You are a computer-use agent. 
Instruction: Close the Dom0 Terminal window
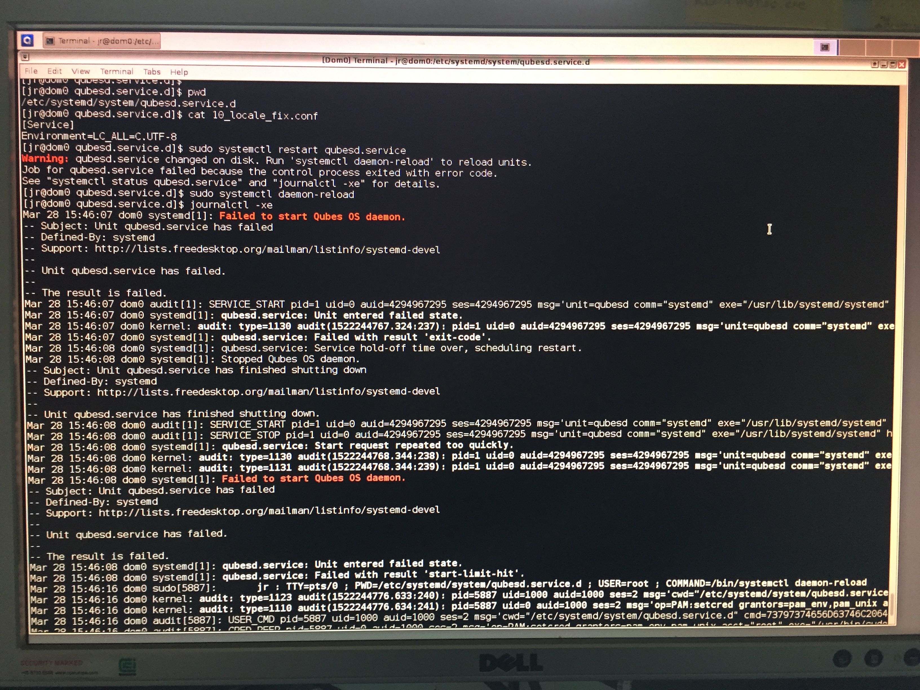coord(902,65)
